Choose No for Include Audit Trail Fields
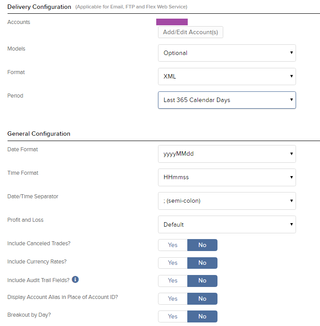 202,281
